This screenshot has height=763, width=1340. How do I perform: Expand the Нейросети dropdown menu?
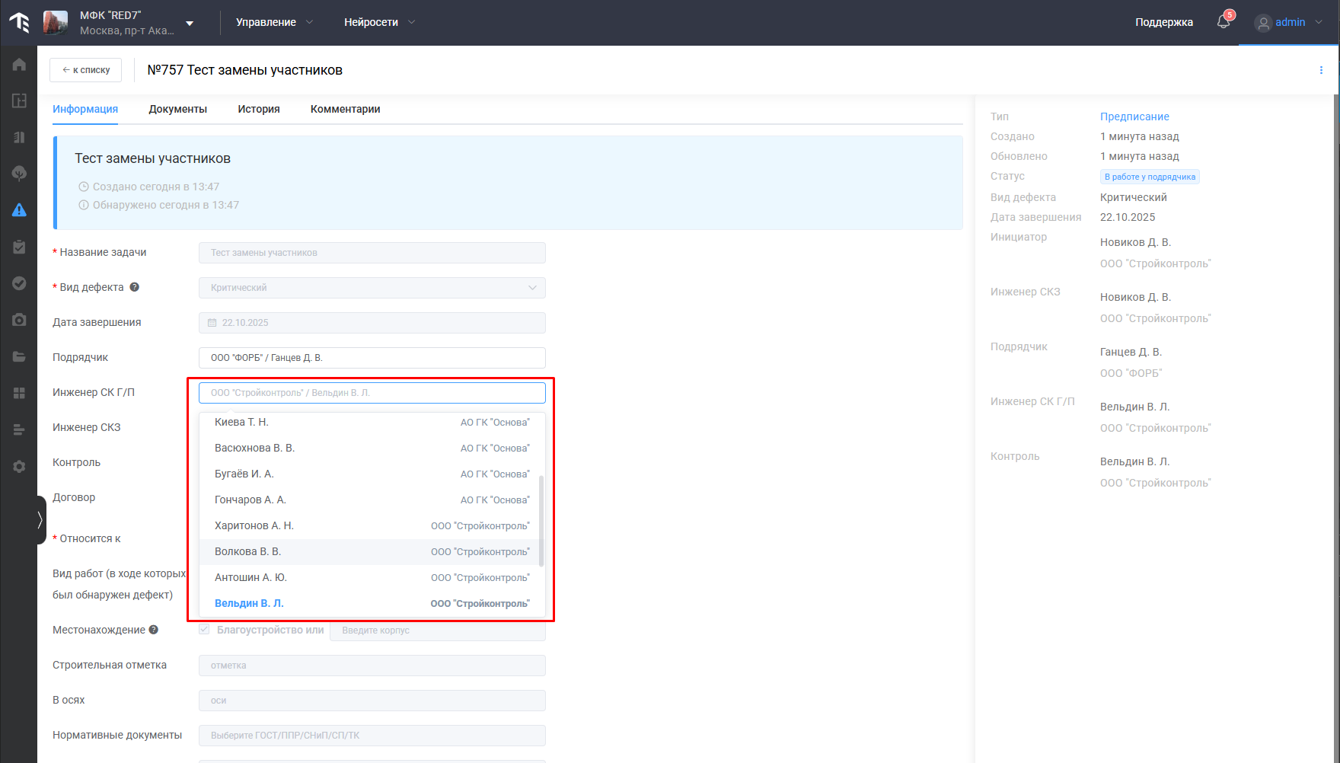pyautogui.click(x=379, y=22)
